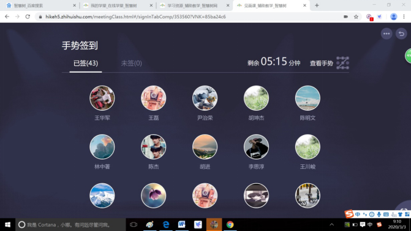This screenshot has width=411, height=231.
Task: Click the gesture pattern icon
Action: point(342,63)
